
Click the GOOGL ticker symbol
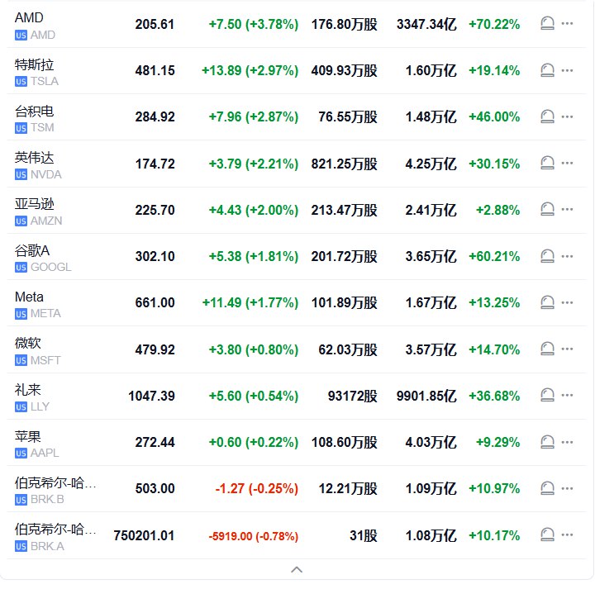pyautogui.click(x=51, y=267)
